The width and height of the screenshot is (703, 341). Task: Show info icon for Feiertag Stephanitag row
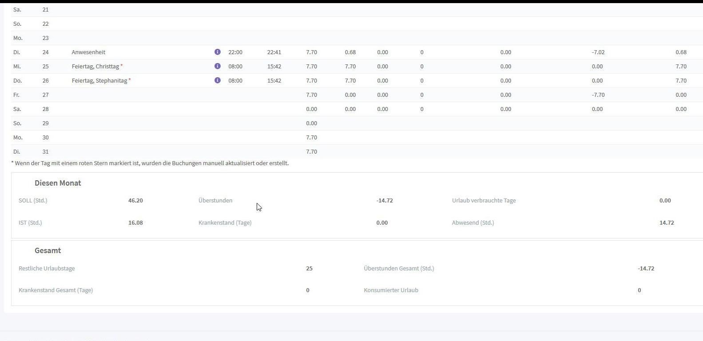point(217,80)
